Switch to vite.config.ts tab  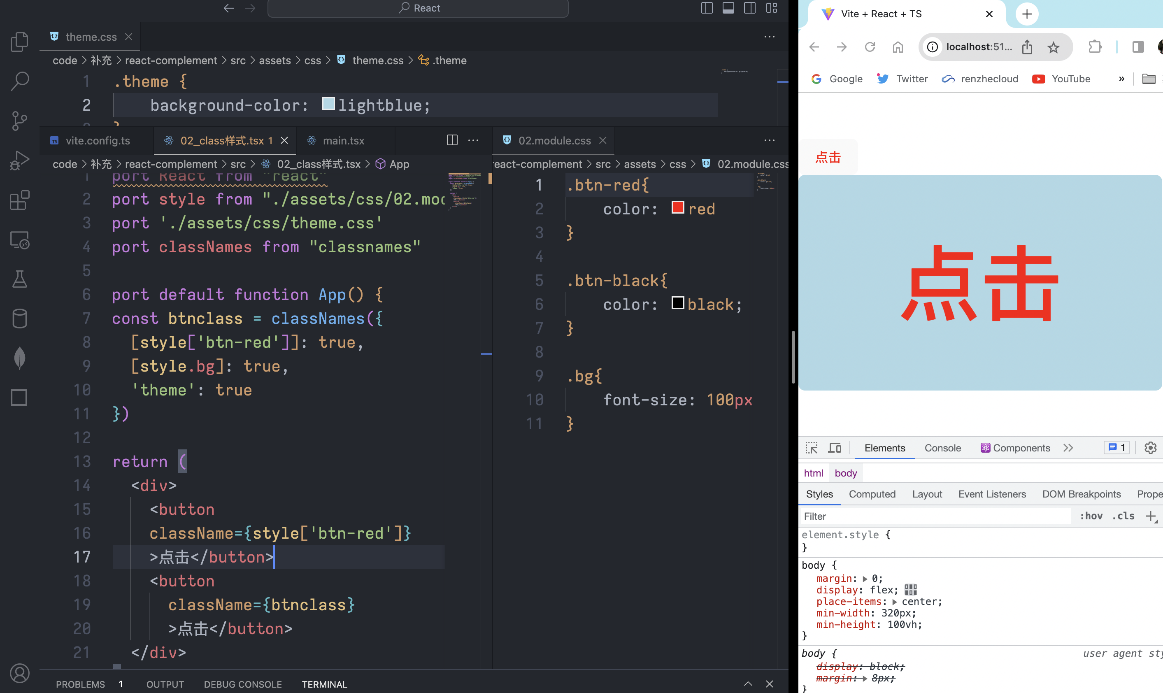pos(97,141)
